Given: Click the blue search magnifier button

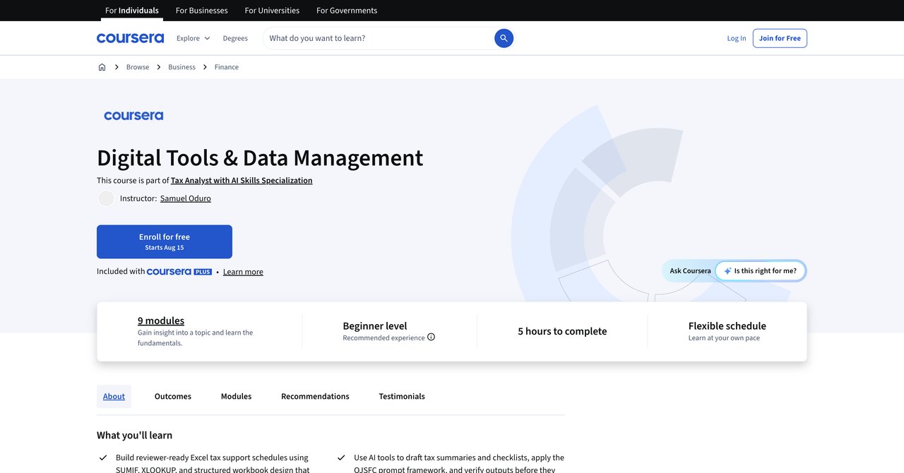Looking at the screenshot, I should click(x=504, y=38).
